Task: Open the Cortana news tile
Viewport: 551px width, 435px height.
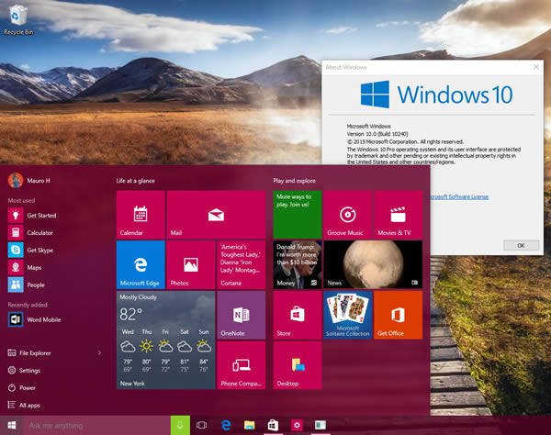Action: (x=242, y=264)
